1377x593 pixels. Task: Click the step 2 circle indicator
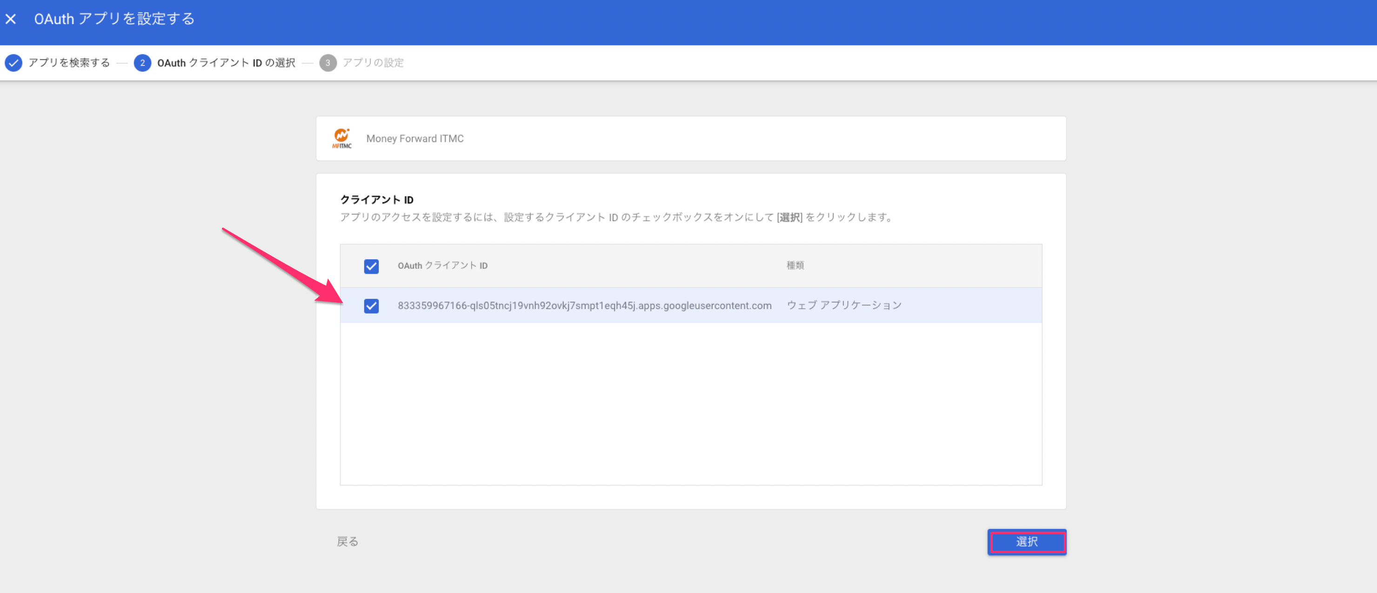click(142, 63)
